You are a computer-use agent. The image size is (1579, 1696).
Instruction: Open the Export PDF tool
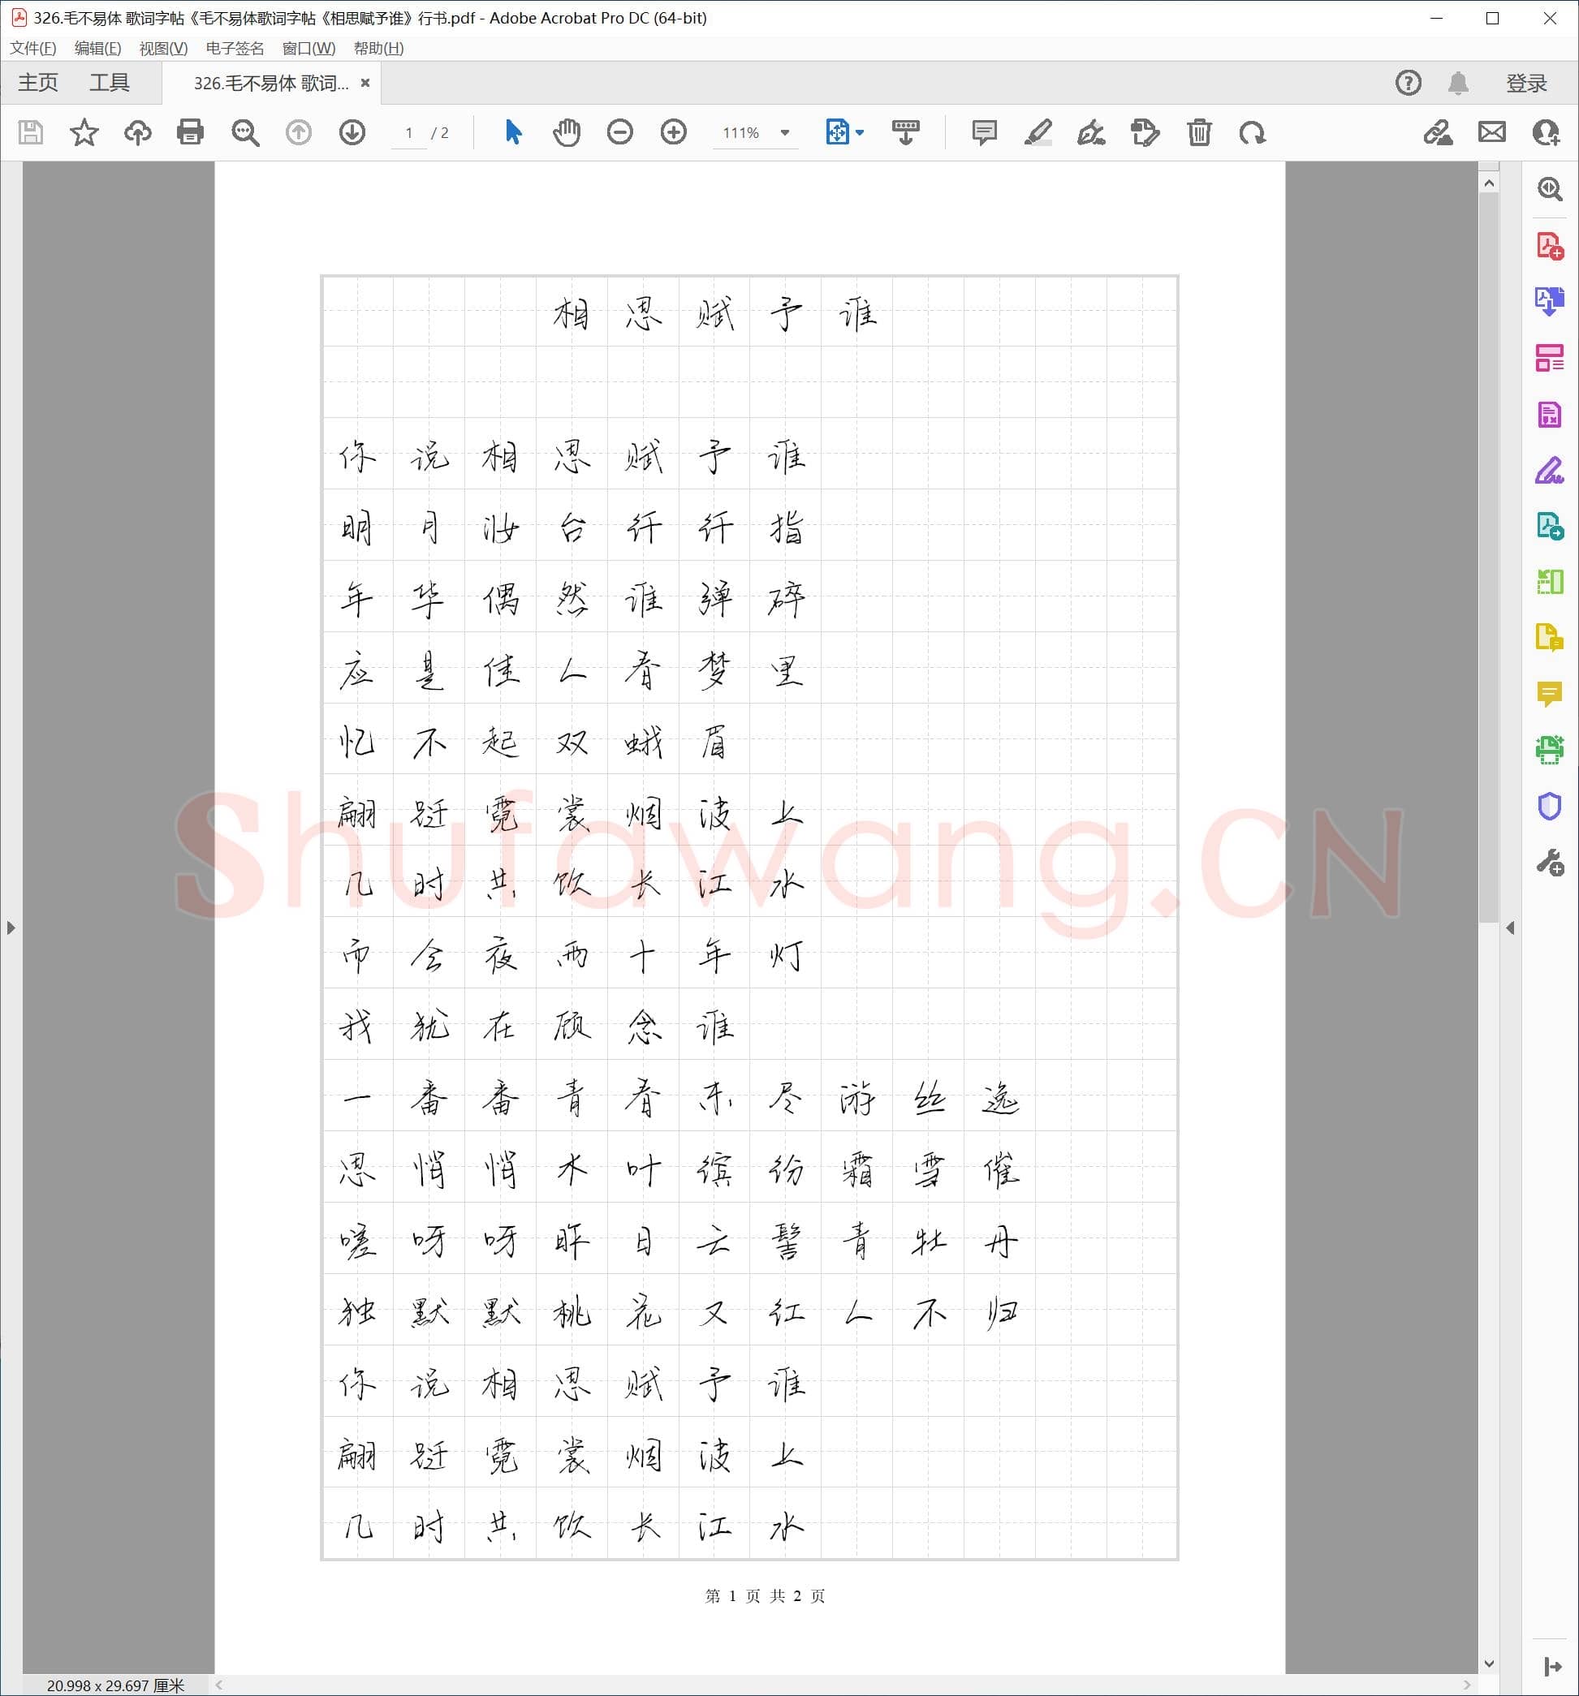[x=1551, y=300]
